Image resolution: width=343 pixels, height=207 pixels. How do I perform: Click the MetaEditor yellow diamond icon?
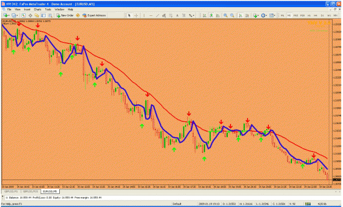[78, 15]
